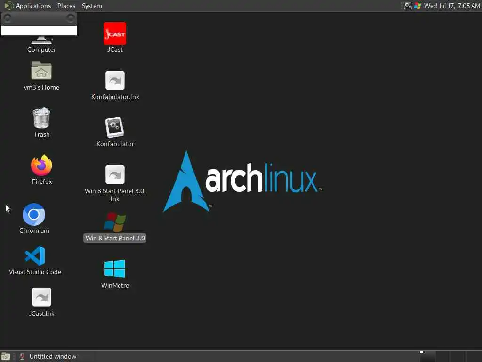This screenshot has width=482, height=362.
Task: Click the Computer desktop icon label
Action: tap(41, 49)
